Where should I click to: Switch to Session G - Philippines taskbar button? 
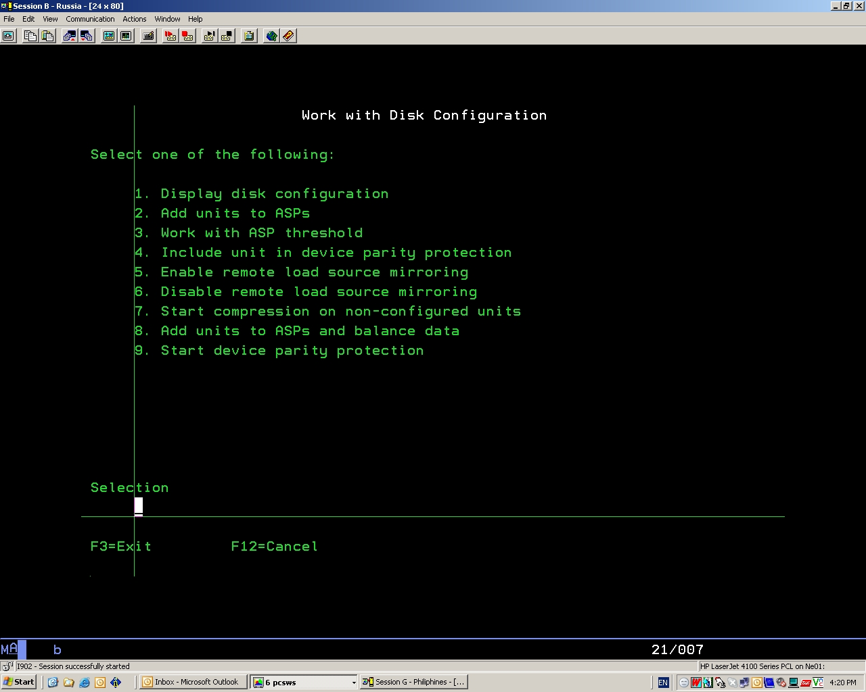(414, 682)
